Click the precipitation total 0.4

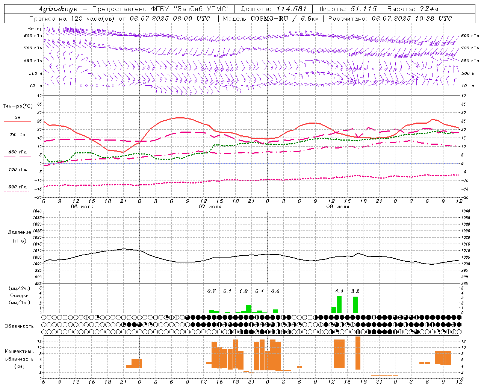(x=259, y=291)
